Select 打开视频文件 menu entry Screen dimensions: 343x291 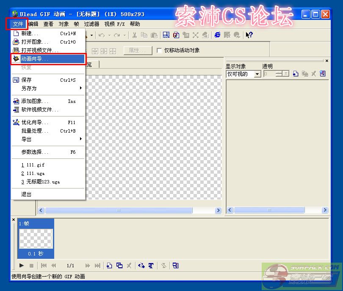coord(48,50)
